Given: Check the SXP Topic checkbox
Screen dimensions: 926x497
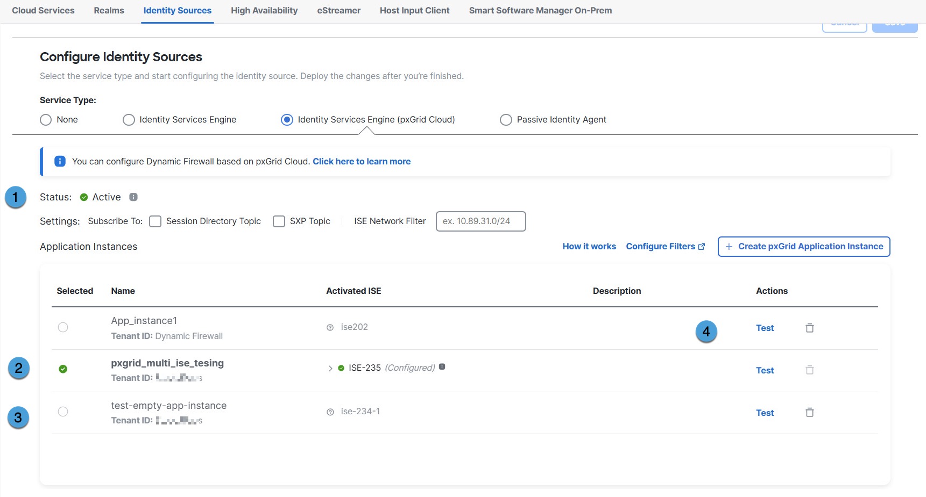Looking at the screenshot, I should (x=279, y=221).
